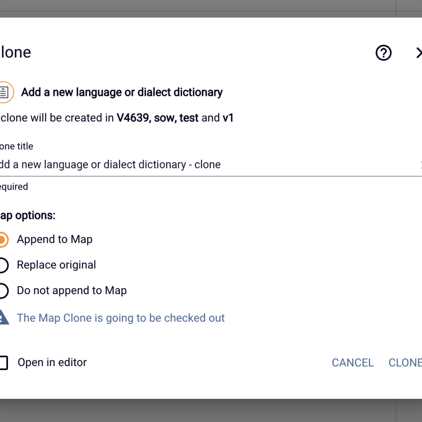Click the Add a new language heading

click(x=122, y=92)
